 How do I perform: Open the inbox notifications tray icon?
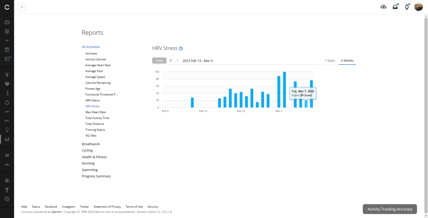[395, 7]
